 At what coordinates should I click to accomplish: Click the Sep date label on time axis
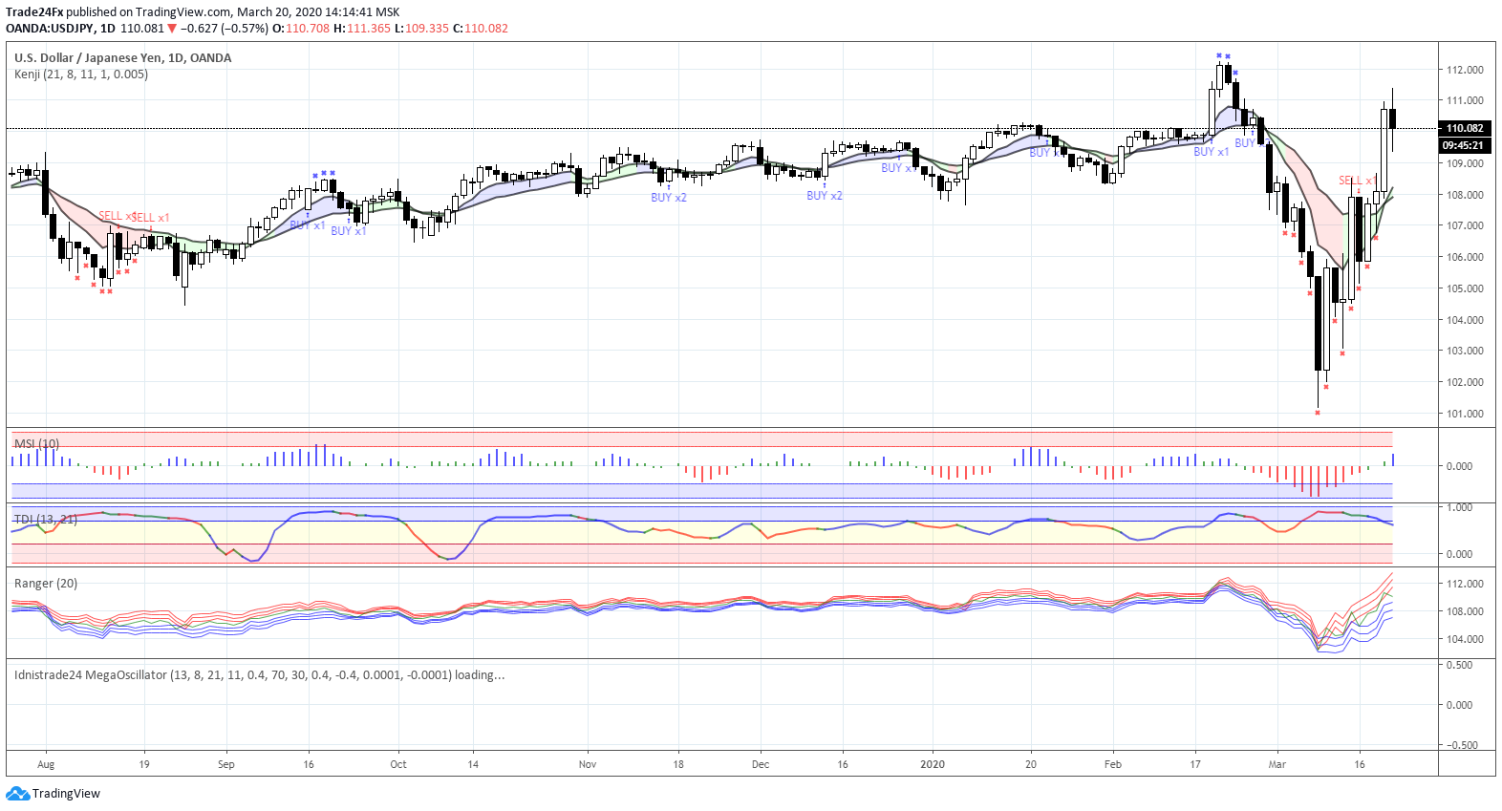coord(226,764)
